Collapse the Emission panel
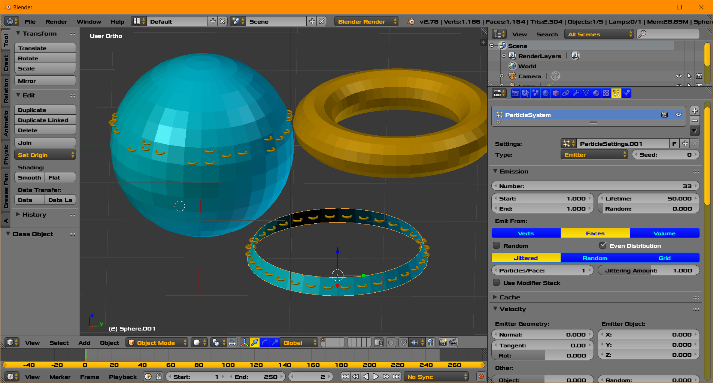 pyautogui.click(x=514, y=171)
